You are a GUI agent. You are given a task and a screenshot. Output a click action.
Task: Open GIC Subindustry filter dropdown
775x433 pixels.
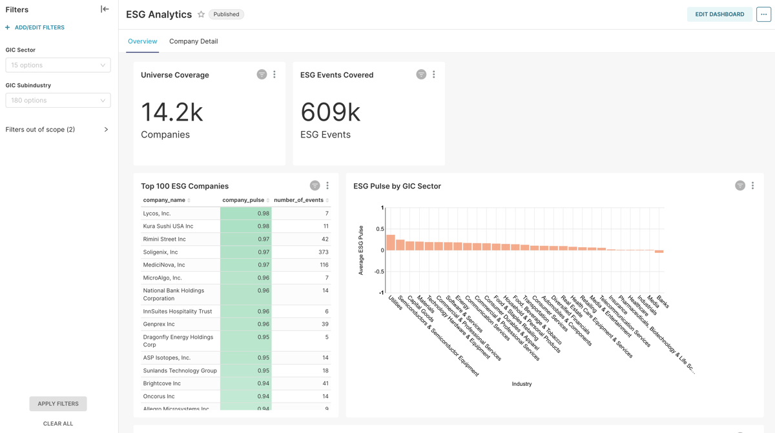pyautogui.click(x=58, y=101)
